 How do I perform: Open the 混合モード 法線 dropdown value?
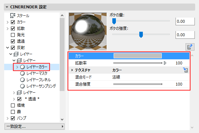click(116, 77)
